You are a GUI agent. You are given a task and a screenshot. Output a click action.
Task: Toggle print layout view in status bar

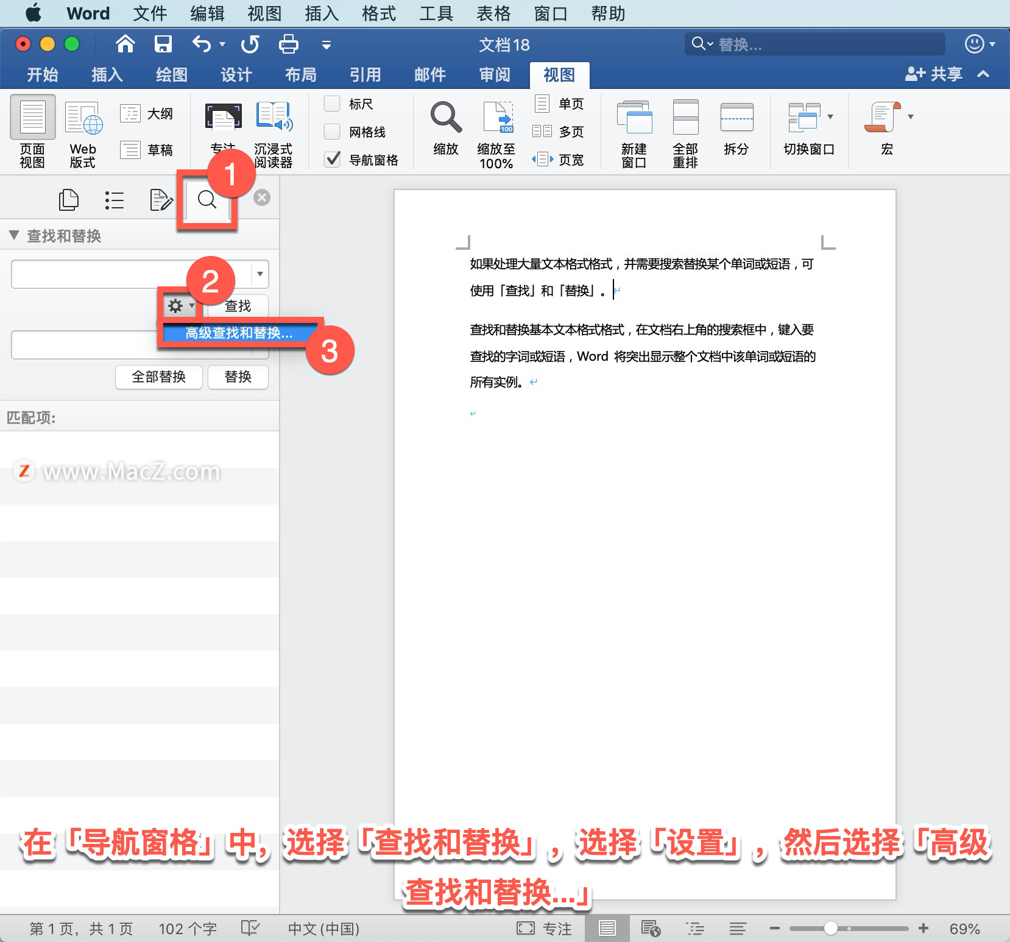coord(607,928)
